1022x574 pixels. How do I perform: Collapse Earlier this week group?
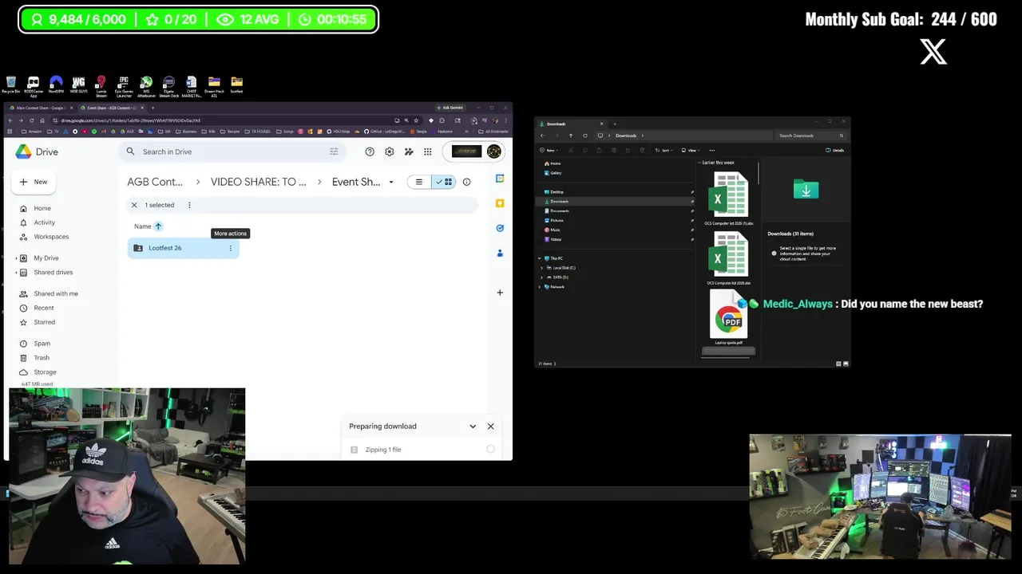699,163
